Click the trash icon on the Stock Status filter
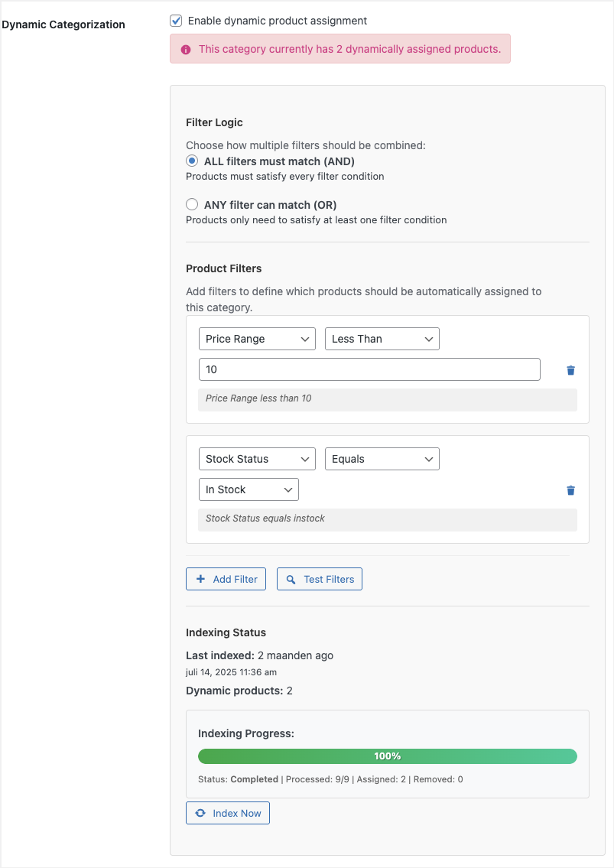This screenshot has width=614, height=868. 570,489
